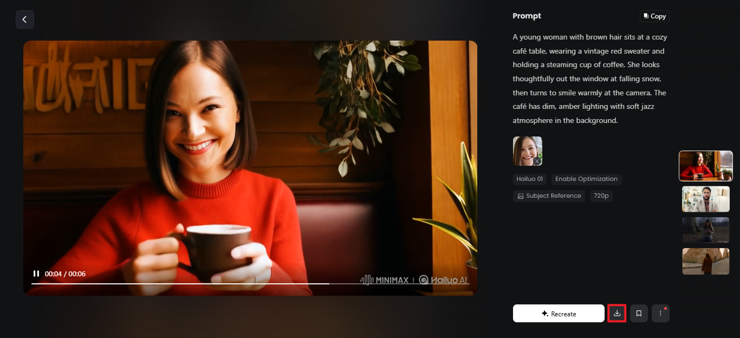Select the second video thumbnail in the sidebar

(x=705, y=199)
